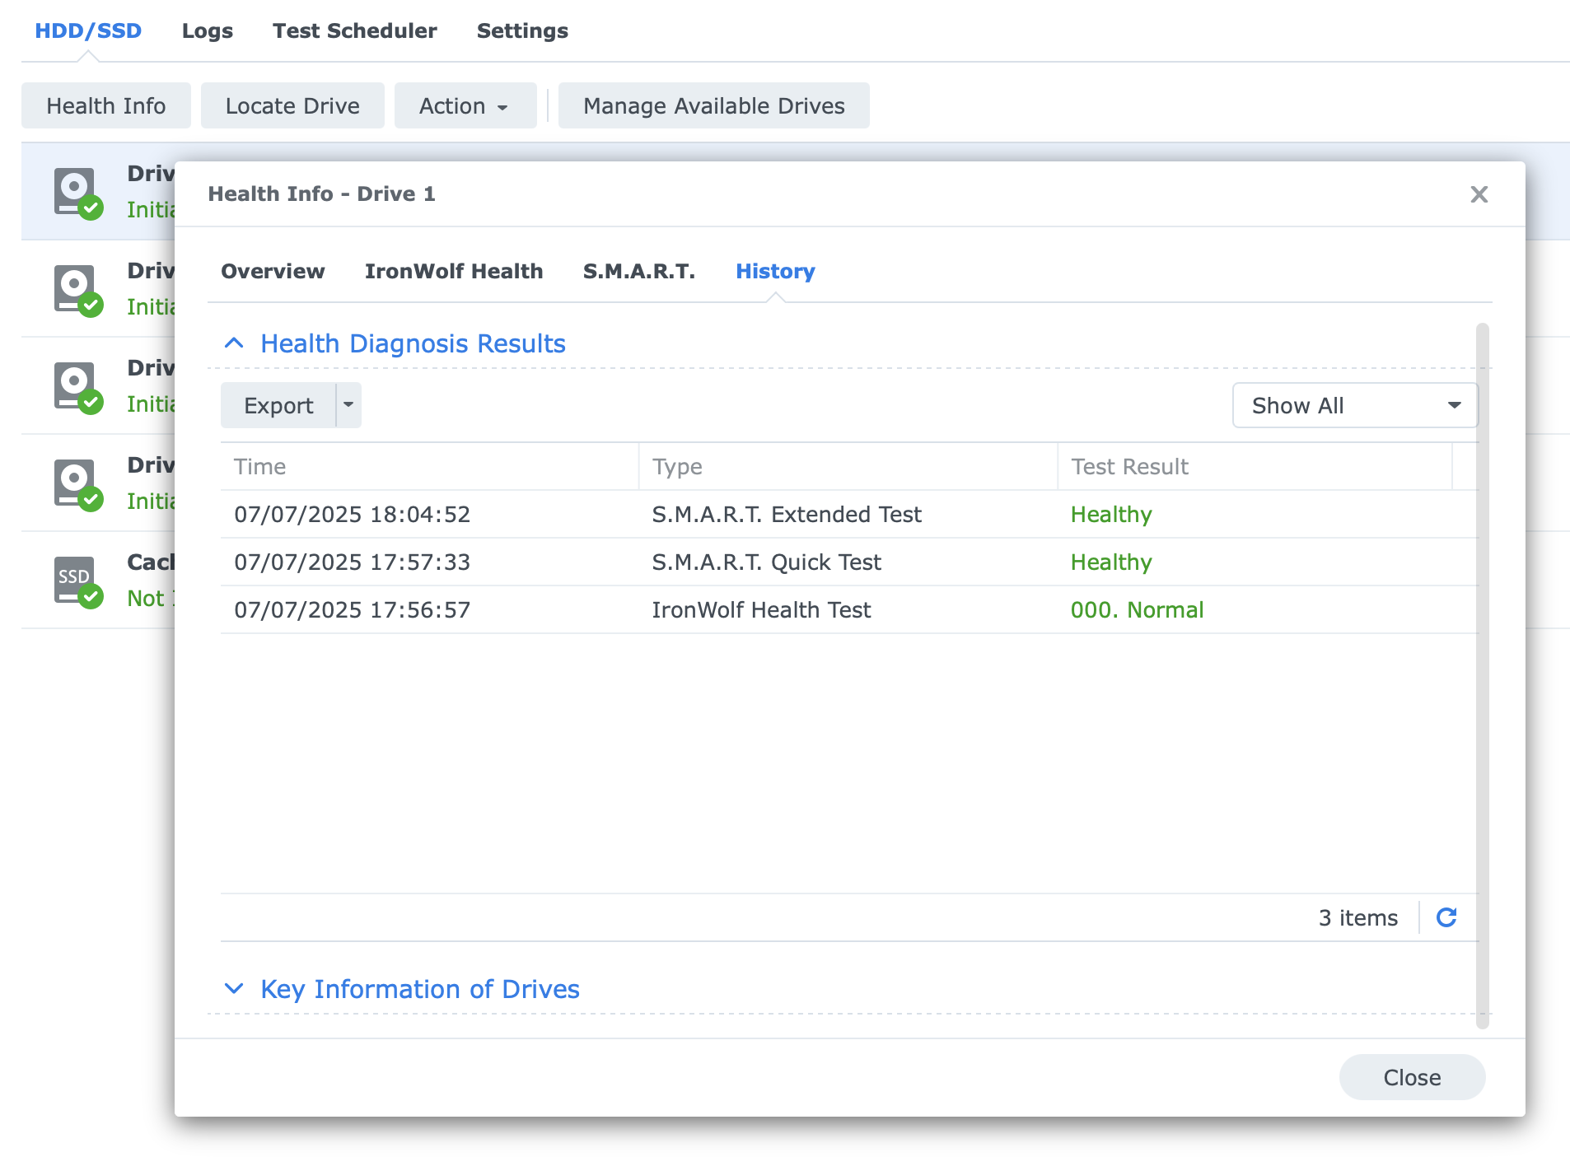Select the second drive's disk icon
The image size is (1570, 1171).
pyautogui.click(x=78, y=290)
